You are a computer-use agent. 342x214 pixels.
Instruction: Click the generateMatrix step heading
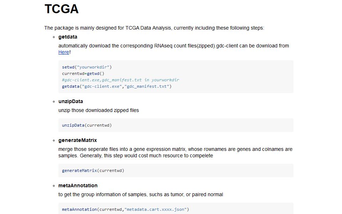tap(78, 140)
